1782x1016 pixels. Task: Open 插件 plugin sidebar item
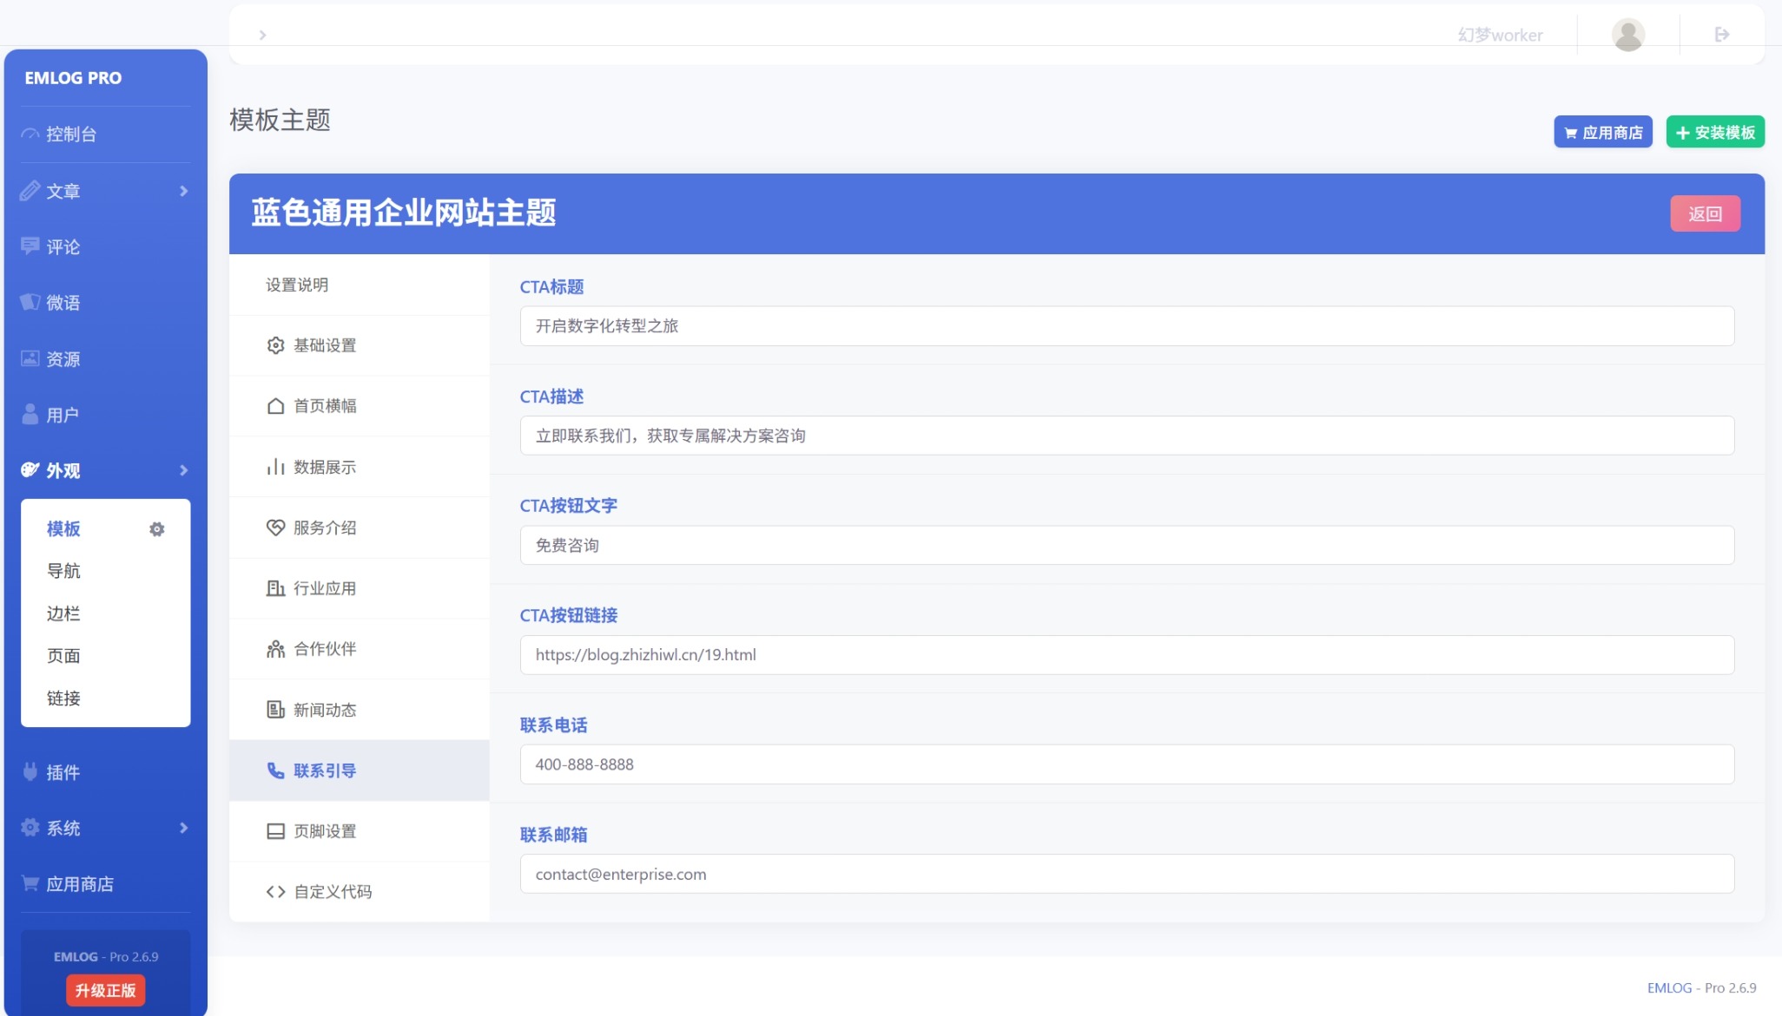coord(63,772)
